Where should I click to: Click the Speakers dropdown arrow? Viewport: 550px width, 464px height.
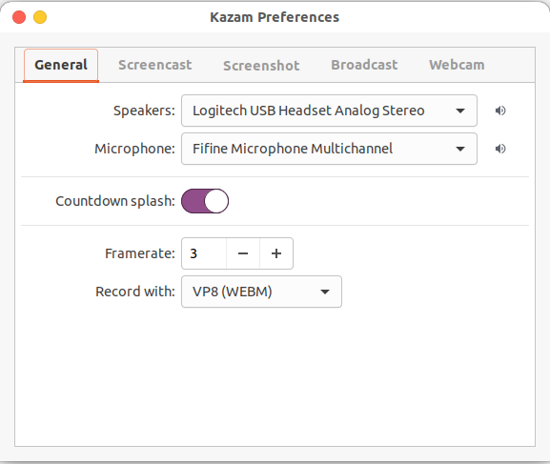point(460,111)
